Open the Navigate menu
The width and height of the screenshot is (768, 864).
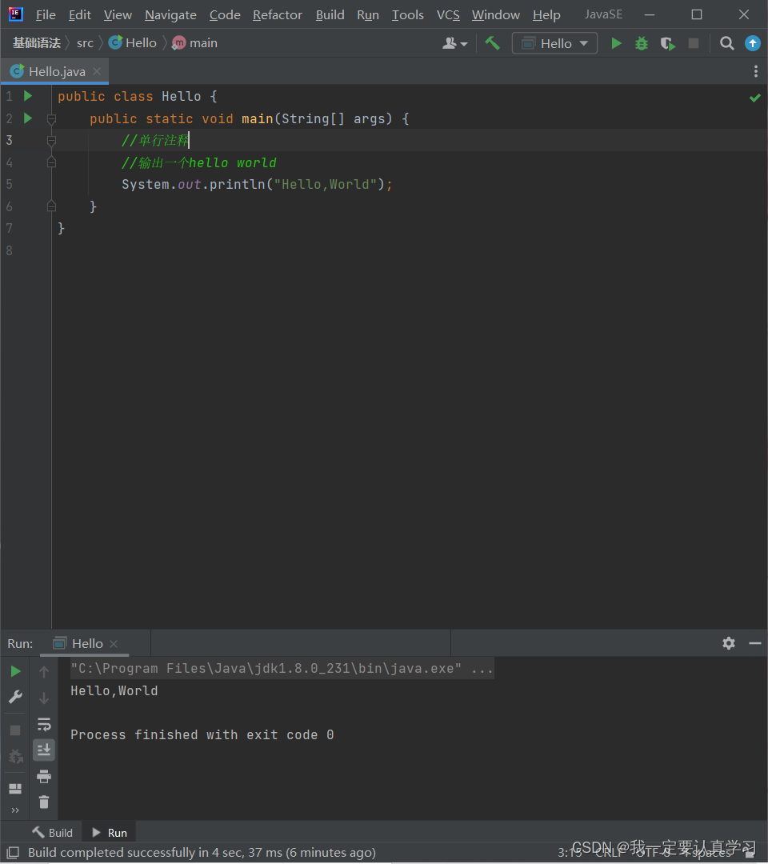point(170,15)
